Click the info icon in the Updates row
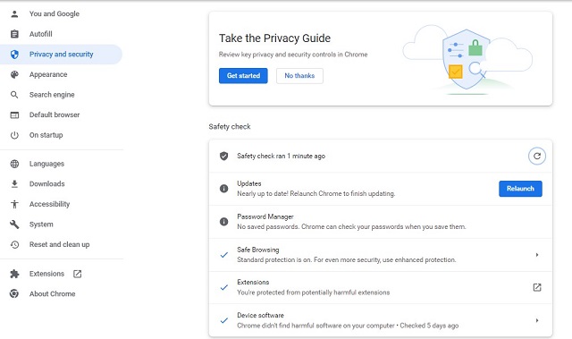 tap(224, 189)
